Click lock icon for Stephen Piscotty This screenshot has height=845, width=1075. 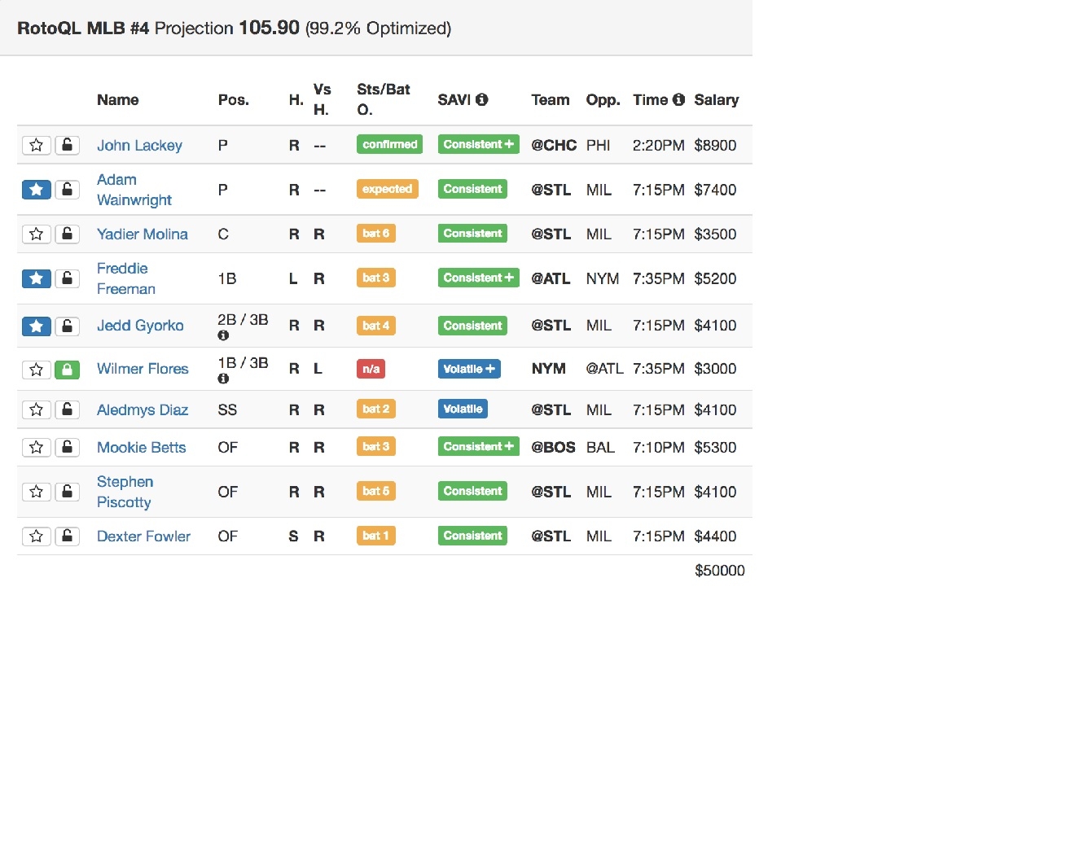pos(68,492)
